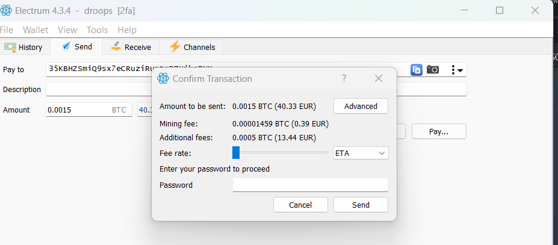
Task: Focus the Password input field
Action: coord(310,185)
